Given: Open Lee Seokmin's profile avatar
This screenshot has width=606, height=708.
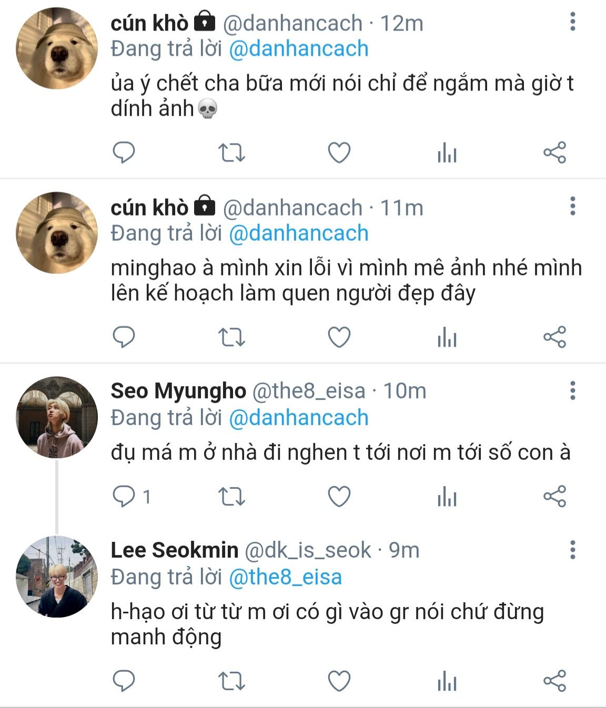Looking at the screenshot, I should [57, 577].
